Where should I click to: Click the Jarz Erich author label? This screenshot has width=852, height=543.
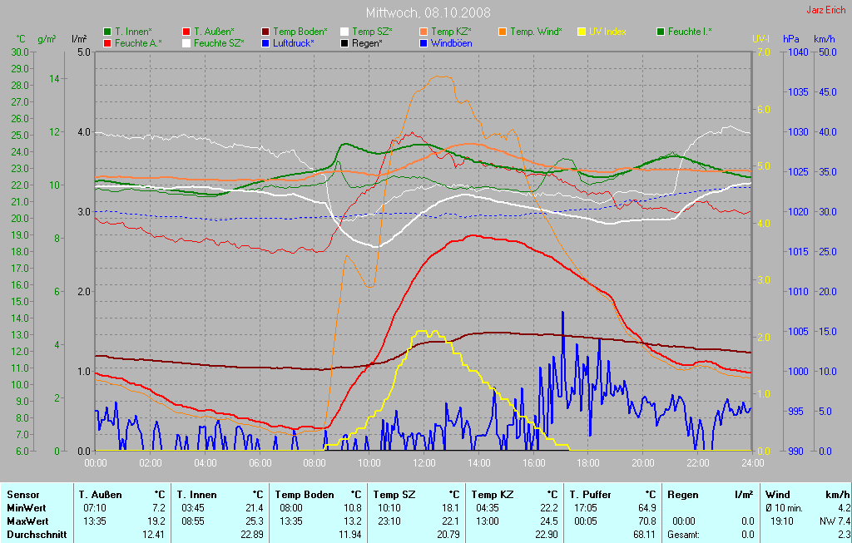click(825, 10)
